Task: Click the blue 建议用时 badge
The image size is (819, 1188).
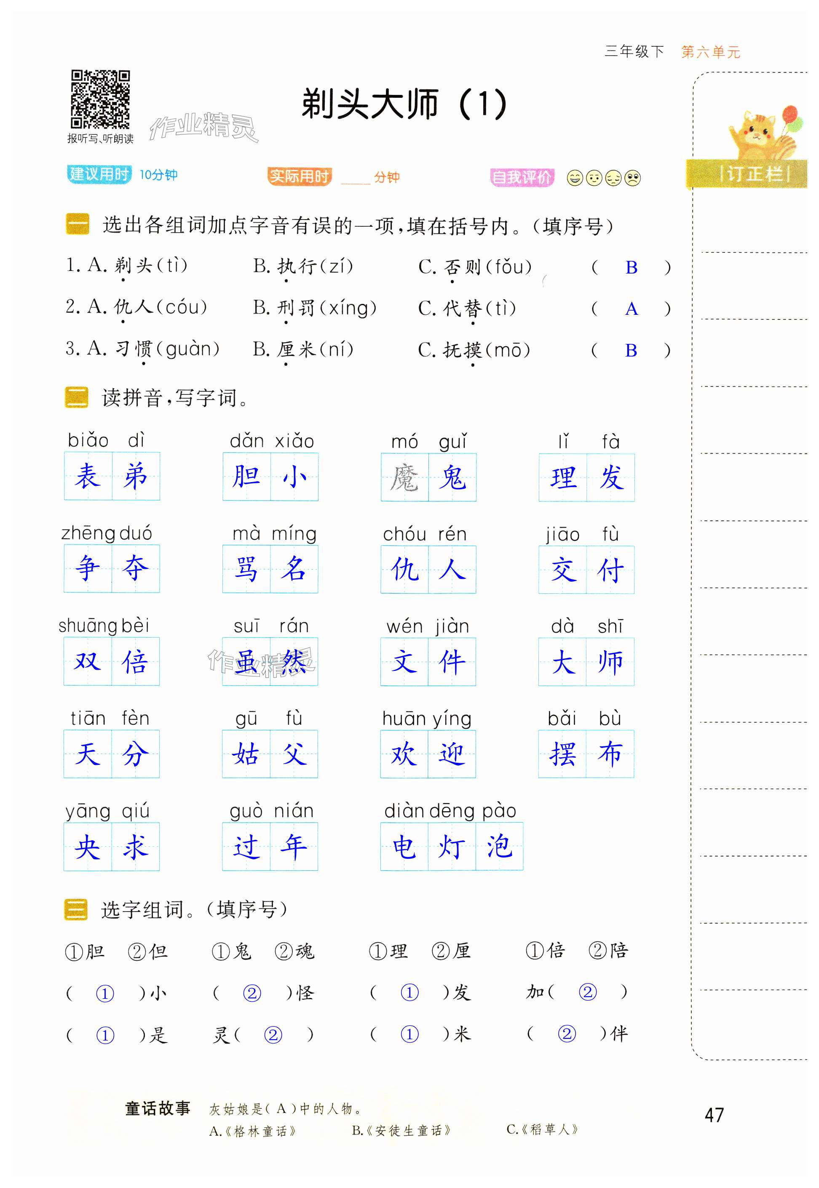Action: point(99,174)
